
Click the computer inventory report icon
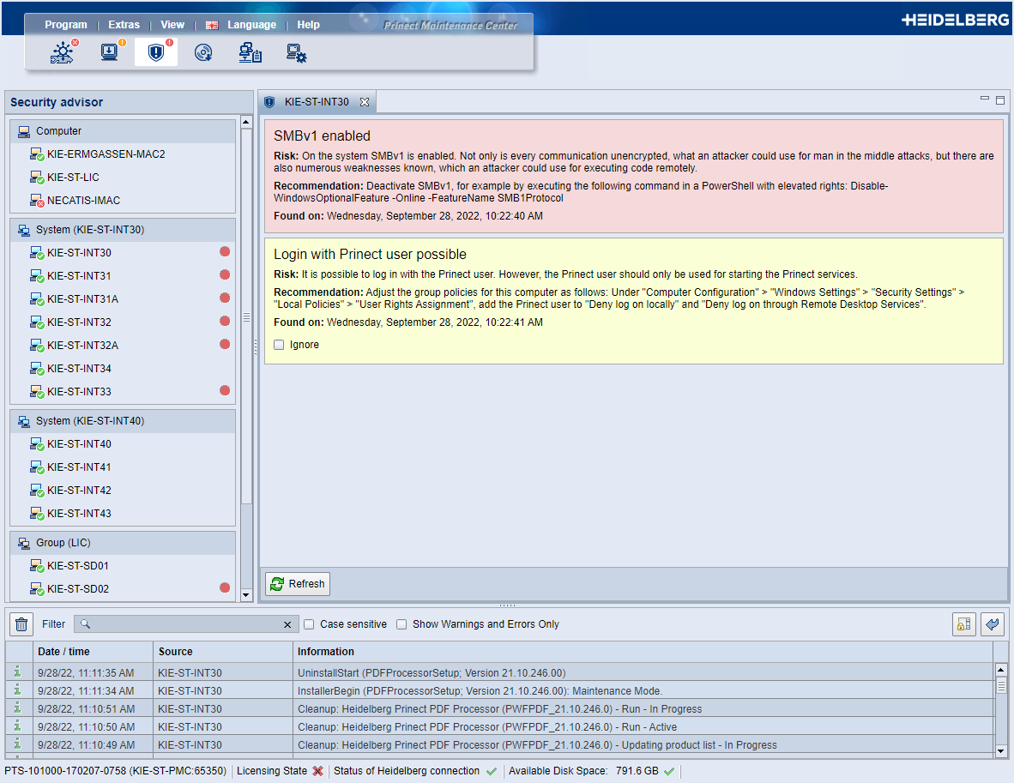[x=250, y=52]
